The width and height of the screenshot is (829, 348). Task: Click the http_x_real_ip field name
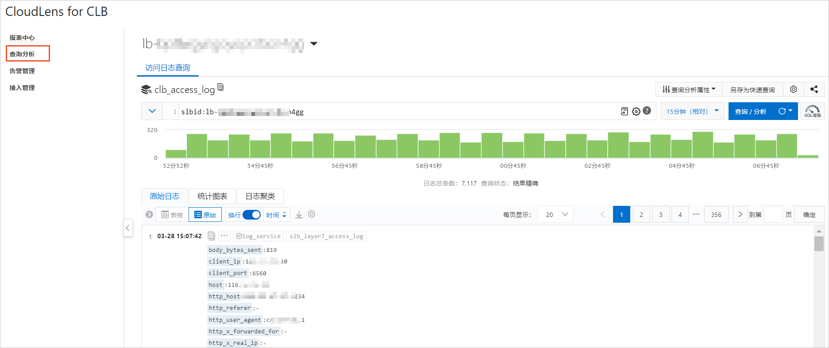pos(233,343)
